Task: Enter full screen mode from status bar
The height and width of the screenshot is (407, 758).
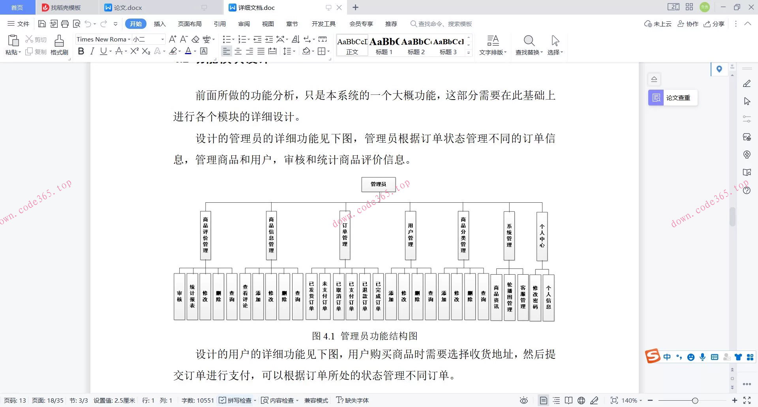Action: coord(747,400)
